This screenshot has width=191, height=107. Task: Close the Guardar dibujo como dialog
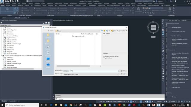pos(127,28)
